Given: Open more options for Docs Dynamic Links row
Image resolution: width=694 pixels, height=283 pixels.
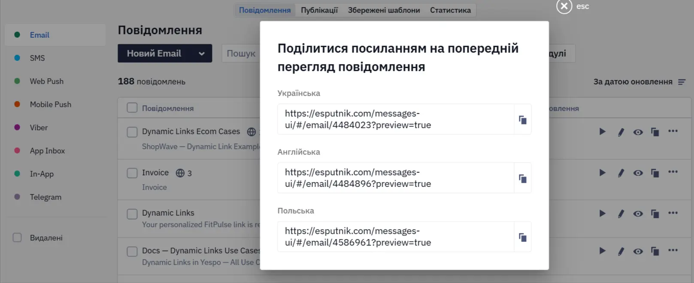Looking at the screenshot, I should (x=673, y=250).
